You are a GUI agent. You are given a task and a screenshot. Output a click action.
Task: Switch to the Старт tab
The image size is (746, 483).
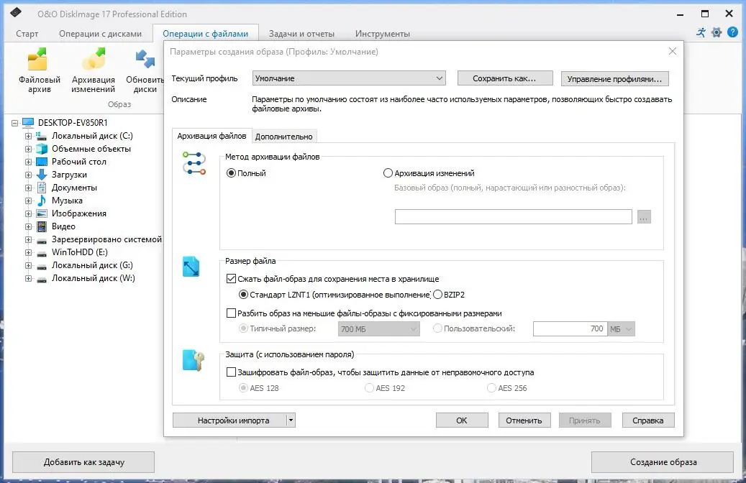[x=27, y=34]
